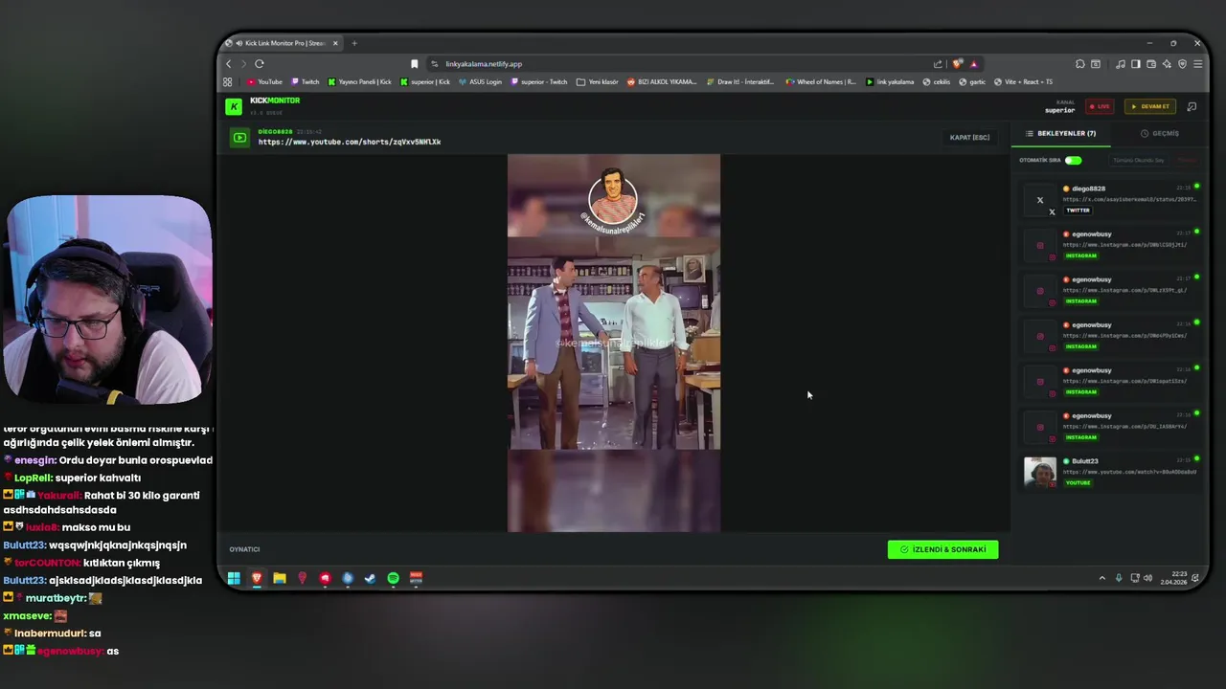This screenshot has width=1226, height=689.
Task: Click the Kanal superior label
Action: coord(1059,106)
